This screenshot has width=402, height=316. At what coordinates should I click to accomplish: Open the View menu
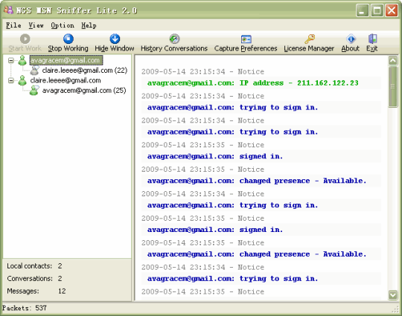[x=36, y=25]
